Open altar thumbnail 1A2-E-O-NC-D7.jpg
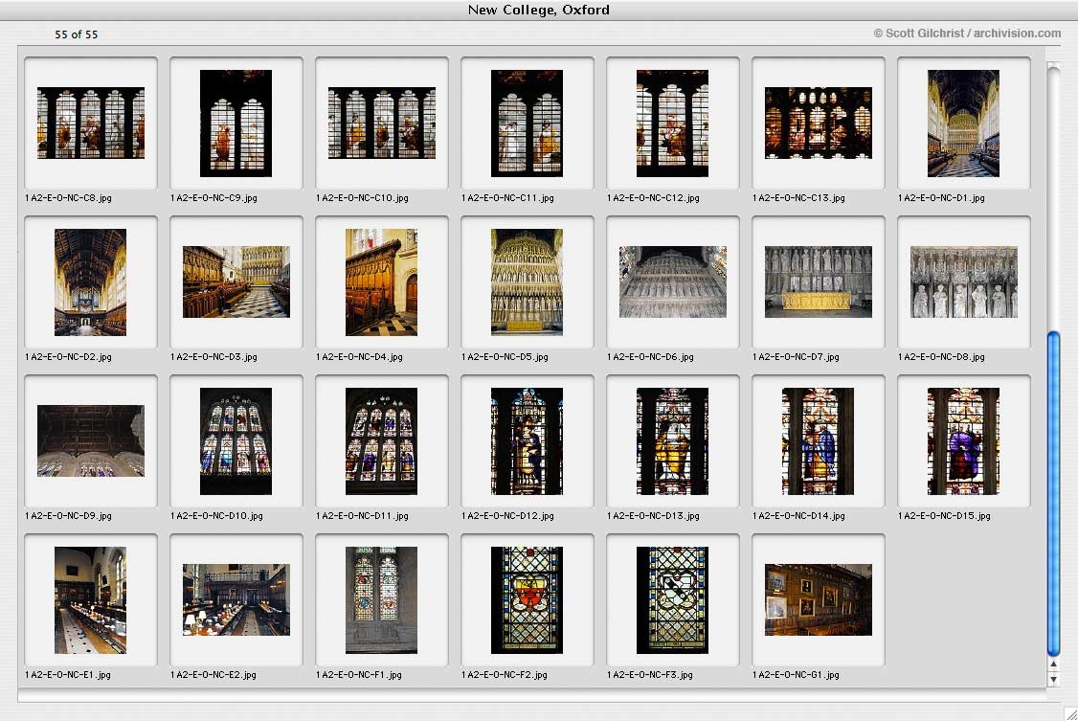 pos(819,282)
